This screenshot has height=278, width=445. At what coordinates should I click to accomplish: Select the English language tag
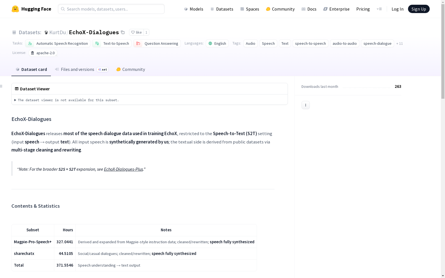[217, 43]
